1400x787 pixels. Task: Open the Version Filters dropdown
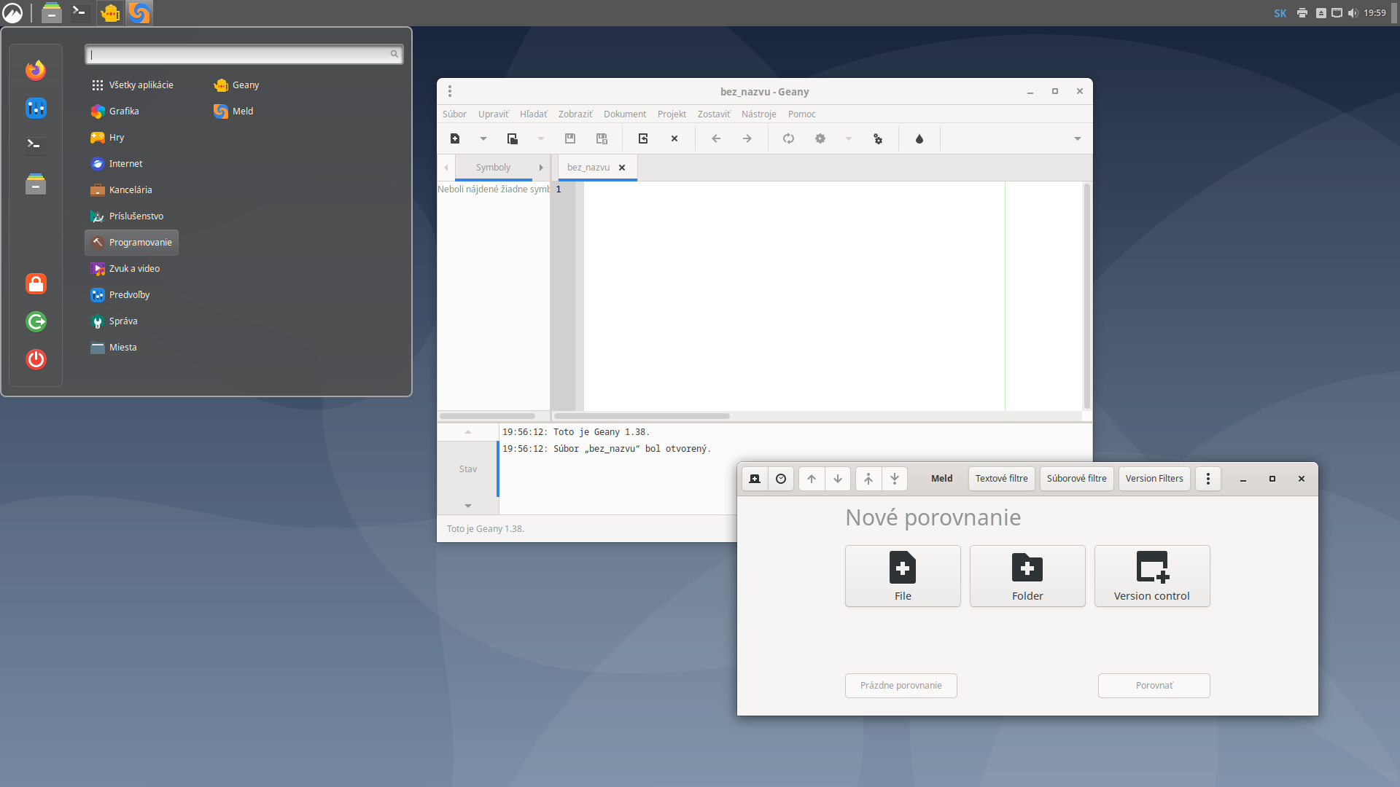pos(1154,479)
